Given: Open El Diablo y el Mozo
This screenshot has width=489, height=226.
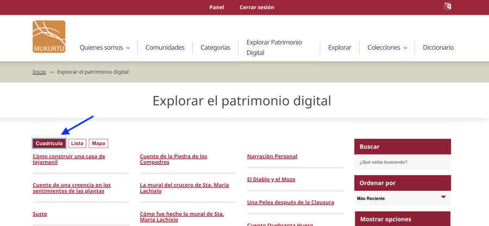Looking at the screenshot, I should pyautogui.click(x=271, y=179).
